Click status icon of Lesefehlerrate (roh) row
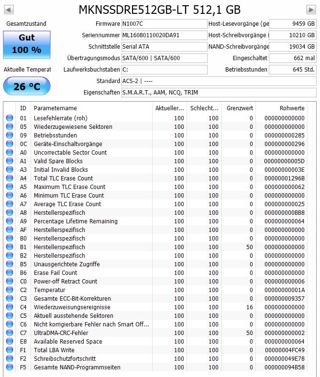Viewport: 320px width, 377px height. point(10,118)
